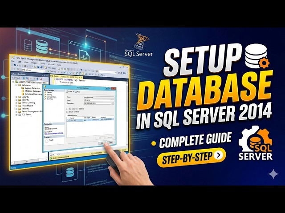This screenshot has width=285, height=213.
Task: Click the second Name input field
Action: click(99, 100)
